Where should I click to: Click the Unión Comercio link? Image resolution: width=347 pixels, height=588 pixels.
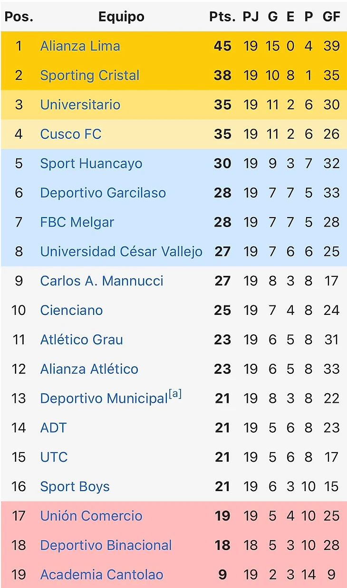[x=91, y=516]
